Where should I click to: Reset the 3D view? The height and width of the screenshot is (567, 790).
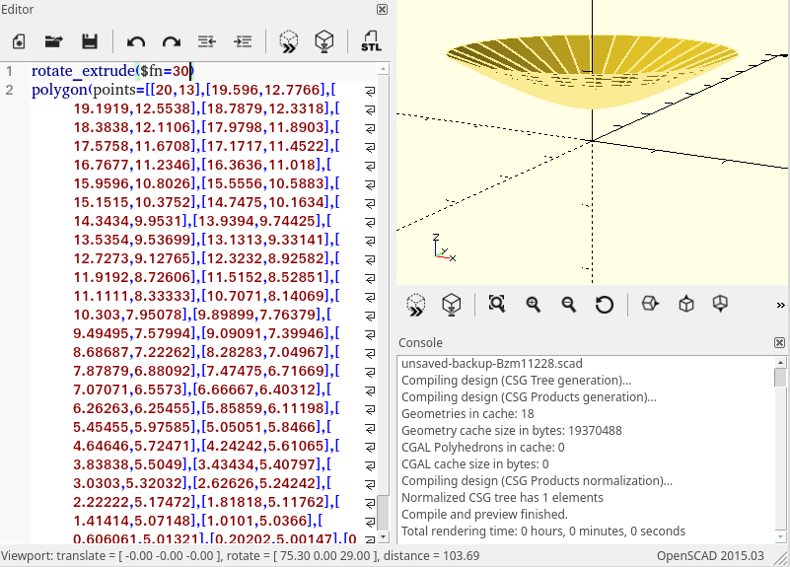tap(604, 304)
